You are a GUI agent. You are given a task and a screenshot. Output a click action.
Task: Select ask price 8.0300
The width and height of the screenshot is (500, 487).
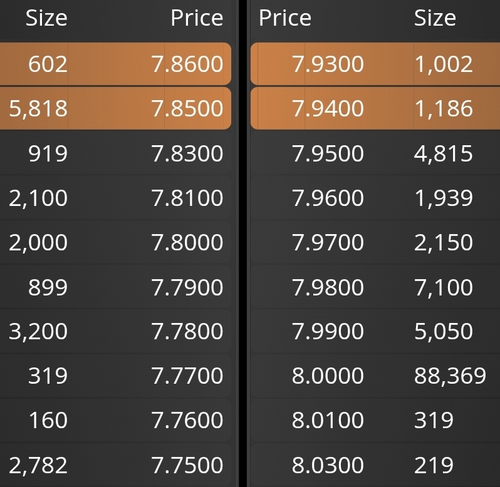click(328, 465)
